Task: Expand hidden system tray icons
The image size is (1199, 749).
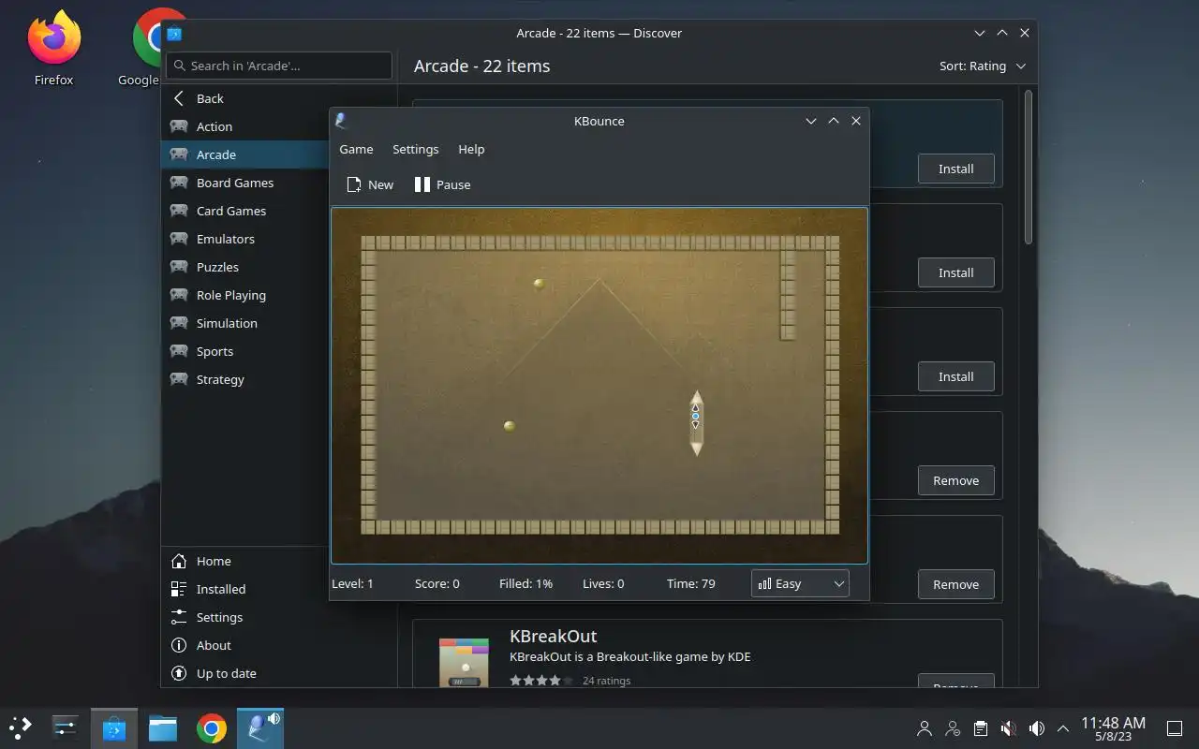Action: [x=1063, y=728]
